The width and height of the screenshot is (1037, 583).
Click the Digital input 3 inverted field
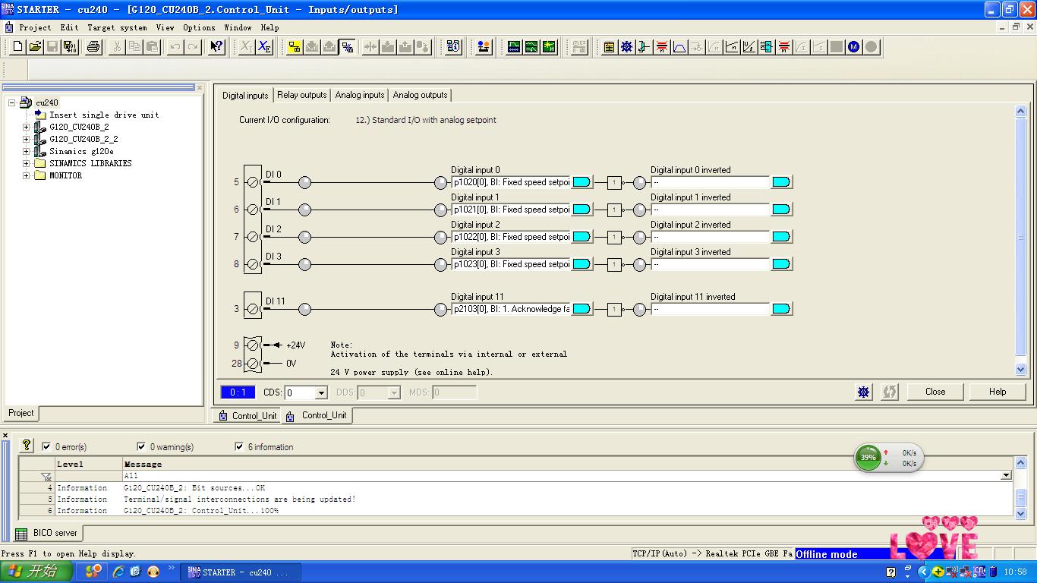[711, 264]
